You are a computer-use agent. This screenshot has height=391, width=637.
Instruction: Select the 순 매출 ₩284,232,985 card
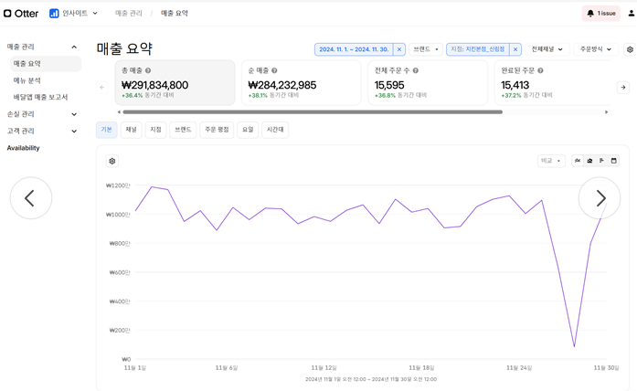302,83
